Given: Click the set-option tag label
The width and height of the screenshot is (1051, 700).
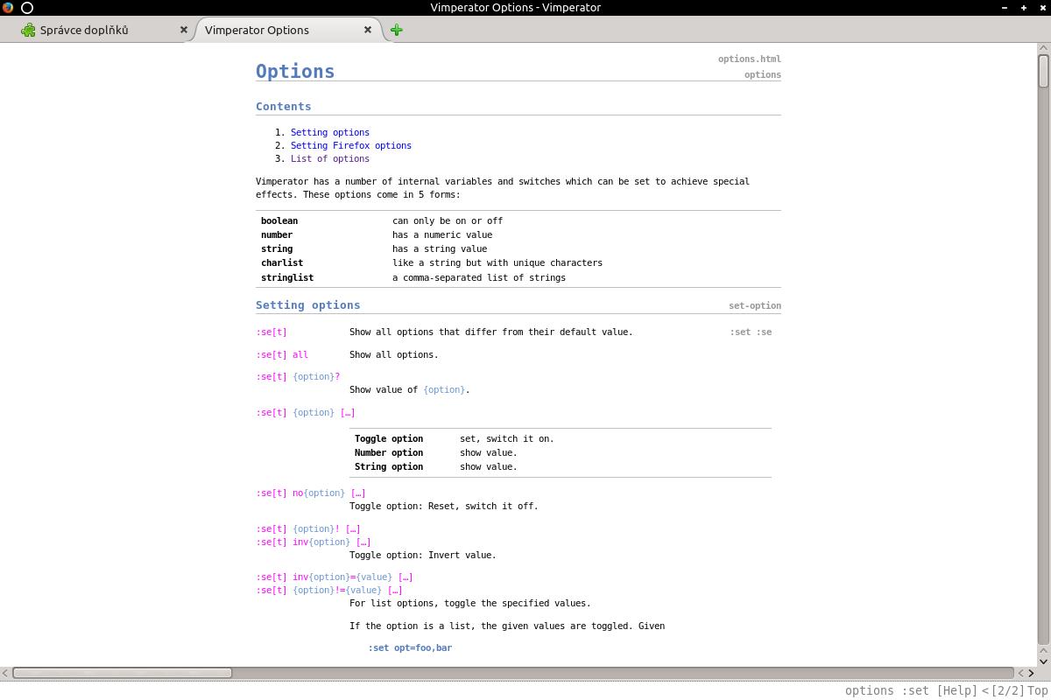Looking at the screenshot, I should (x=755, y=306).
